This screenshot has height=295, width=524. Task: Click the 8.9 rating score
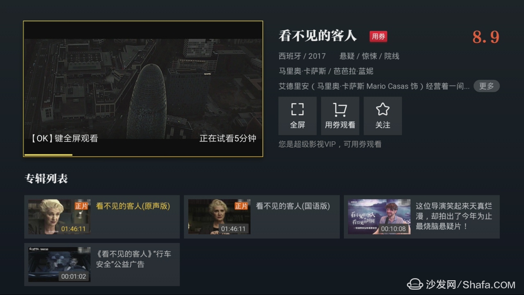[486, 37]
